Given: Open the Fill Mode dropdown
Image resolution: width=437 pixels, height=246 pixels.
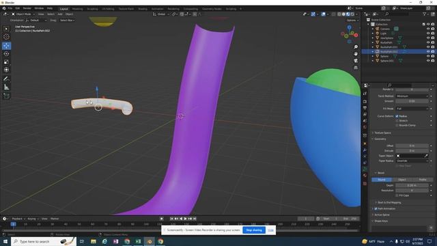Looking at the screenshot, I should coord(412,109).
